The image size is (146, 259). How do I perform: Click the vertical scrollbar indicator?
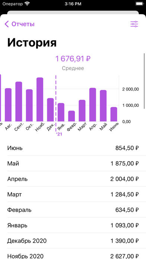click(x=145, y=81)
